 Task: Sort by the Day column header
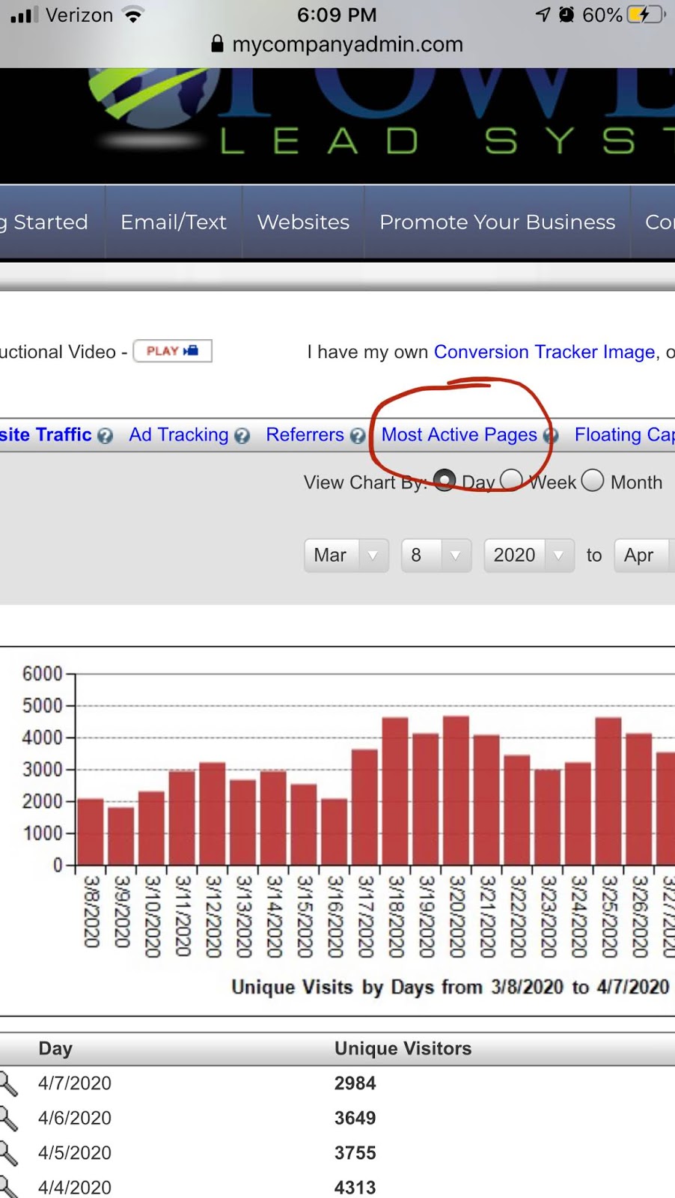coord(55,1048)
